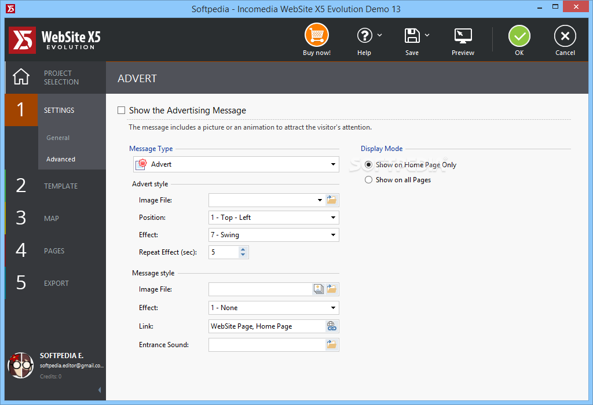Image resolution: width=593 pixels, height=405 pixels.
Task: Click the Cancel X icon
Action: (565, 36)
